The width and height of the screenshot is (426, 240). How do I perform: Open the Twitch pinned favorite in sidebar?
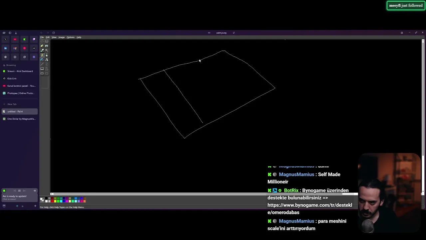click(34, 39)
